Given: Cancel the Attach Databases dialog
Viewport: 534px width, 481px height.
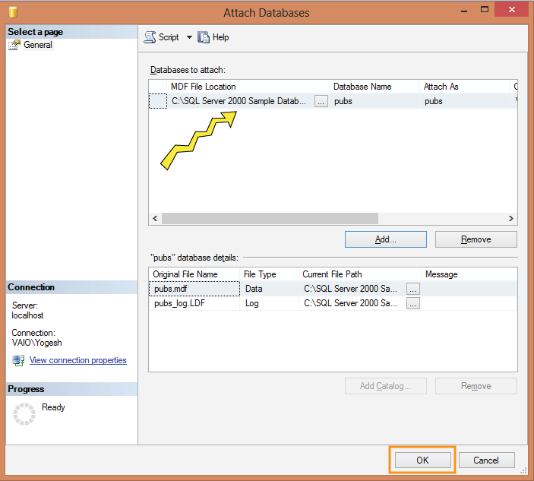Looking at the screenshot, I should (486, 460).
